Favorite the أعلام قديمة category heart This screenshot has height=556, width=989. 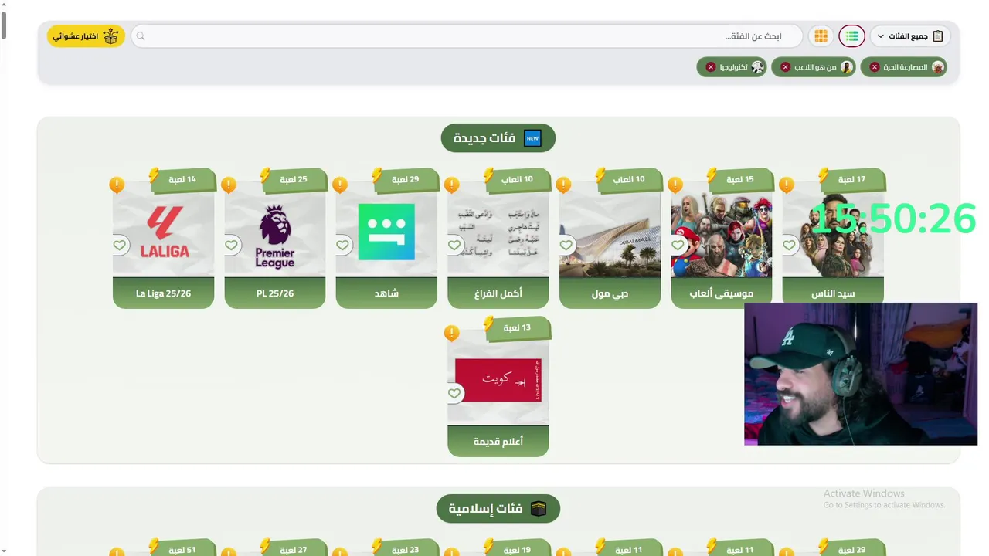(454, 393)
